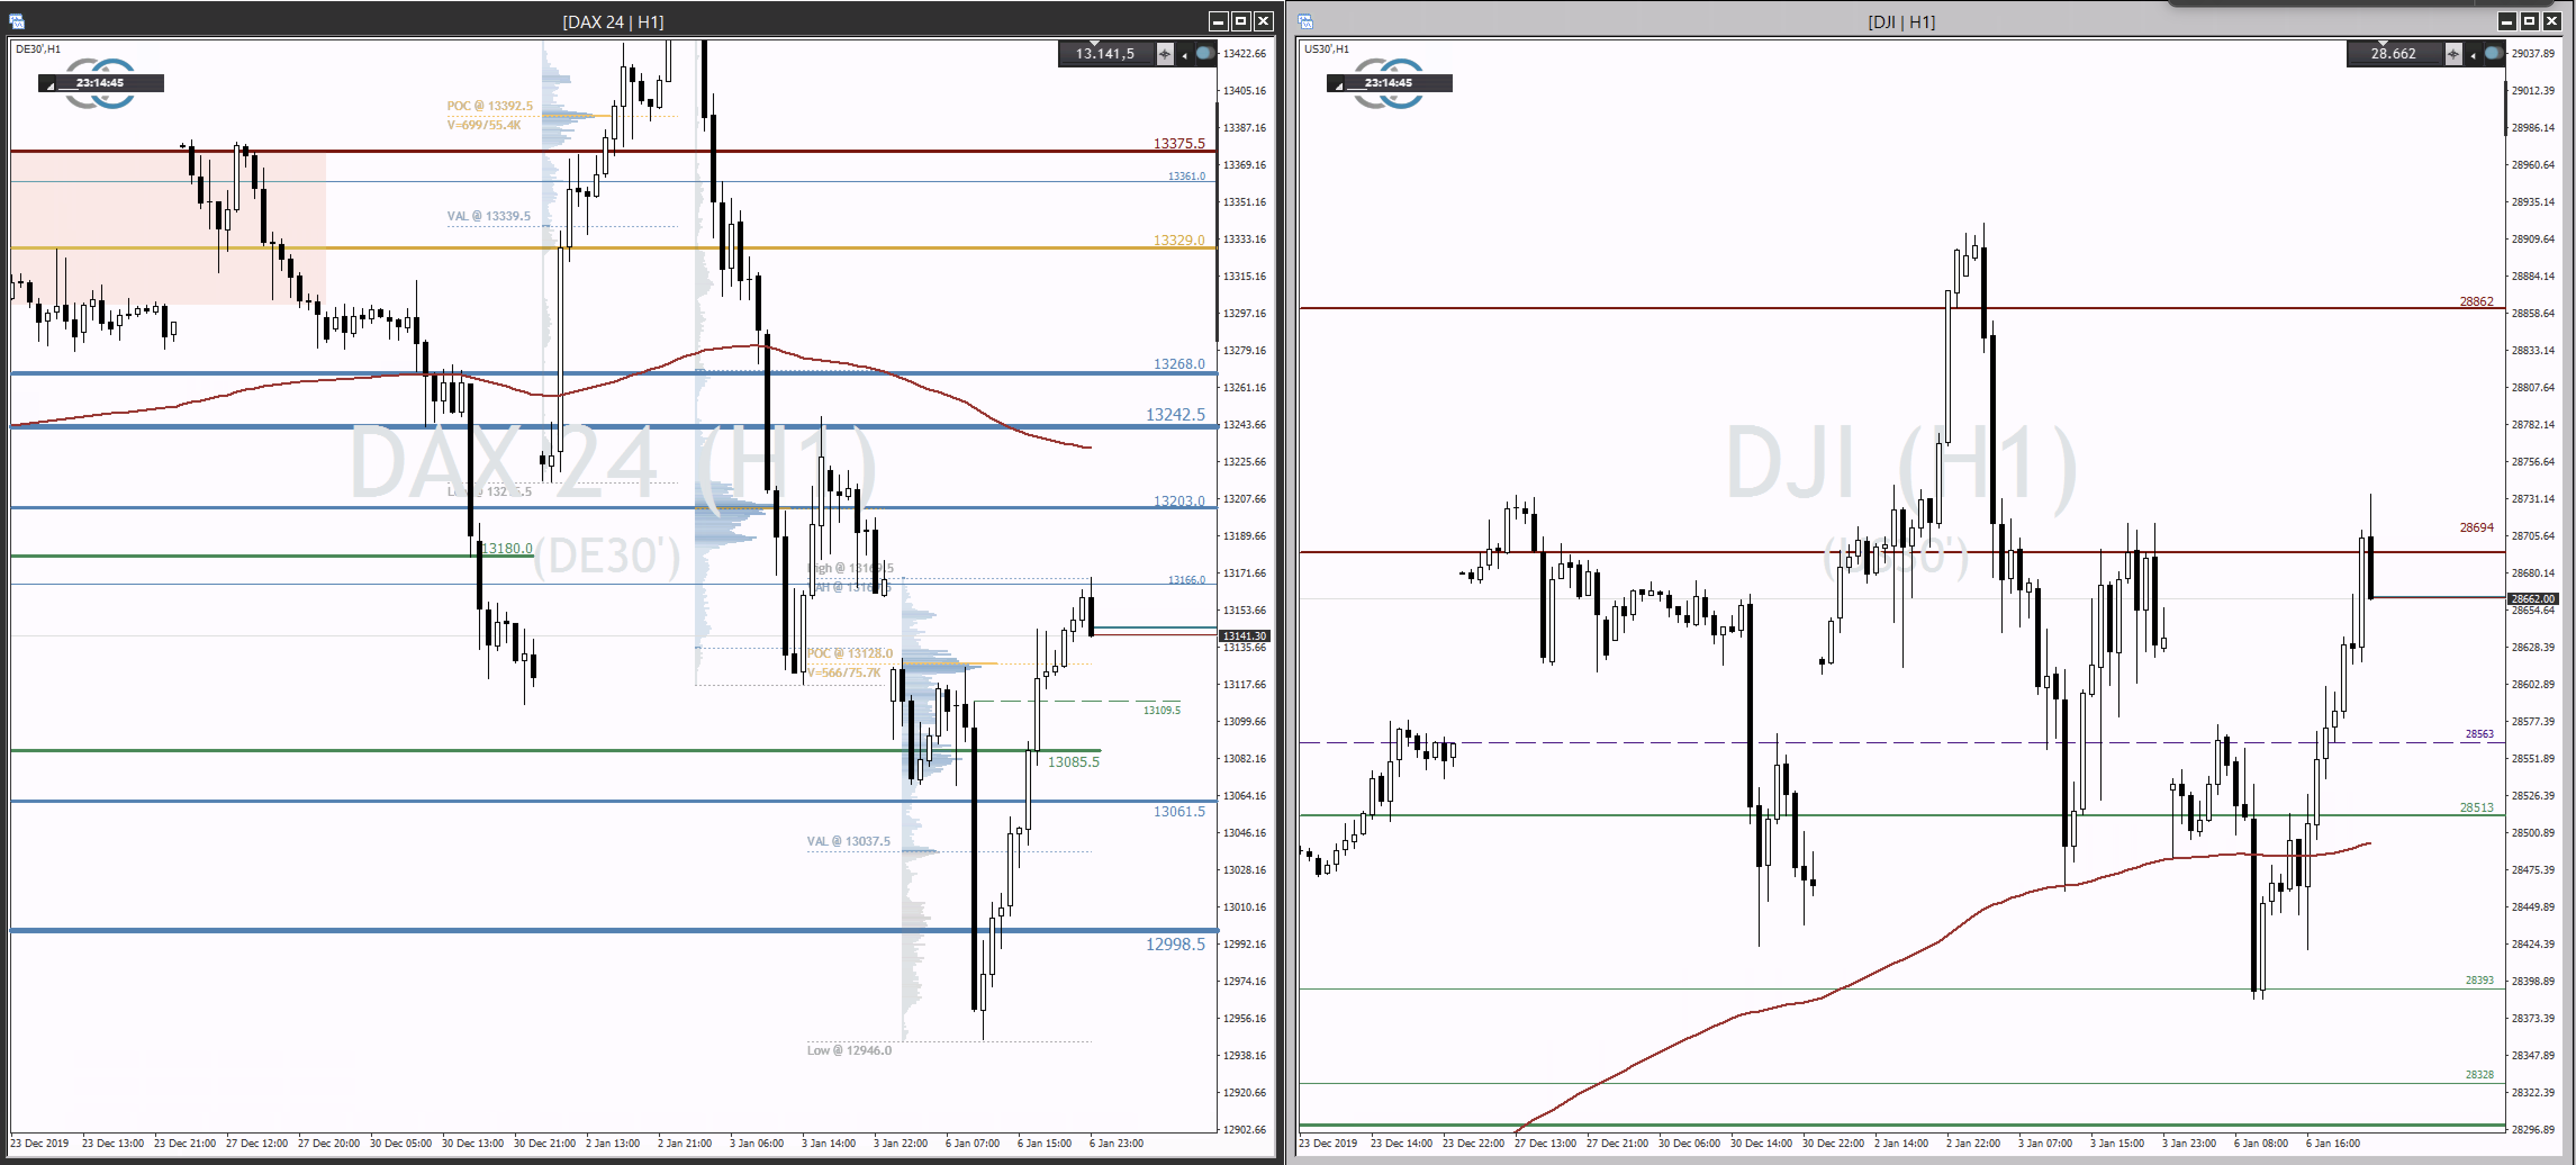This screenshot has height=1165, width=2576.
Task: Collapse DJI price widget via small left arrow
Action: [2473, 55]
